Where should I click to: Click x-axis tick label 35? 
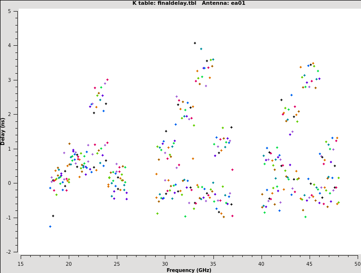[x=213, y=264]
